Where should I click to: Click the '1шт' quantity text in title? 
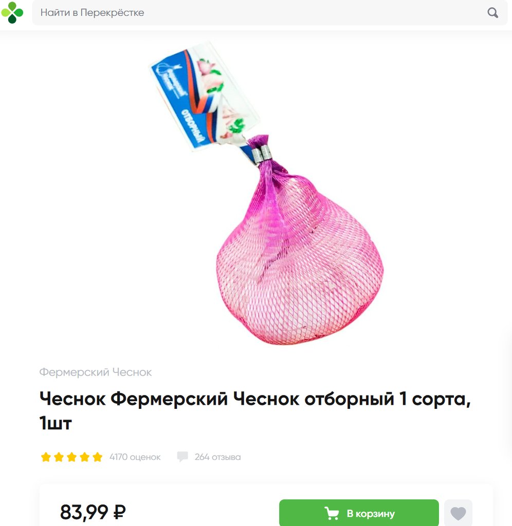56,423
